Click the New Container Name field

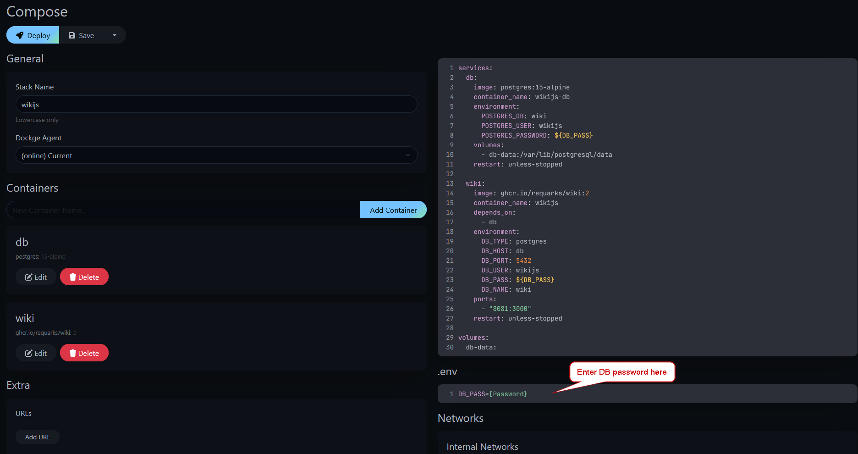pos(183,210)
